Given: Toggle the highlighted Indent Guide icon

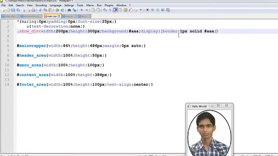Looking at the screenshot, I should pos(115,10).
